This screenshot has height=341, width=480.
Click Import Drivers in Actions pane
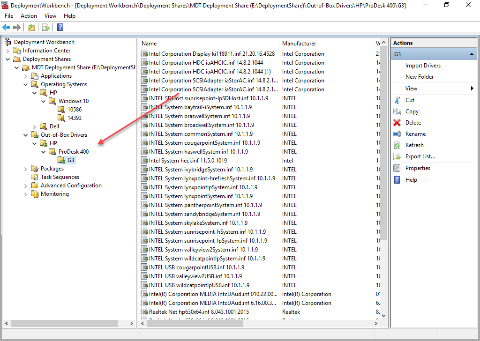click(x=423, y=66)
